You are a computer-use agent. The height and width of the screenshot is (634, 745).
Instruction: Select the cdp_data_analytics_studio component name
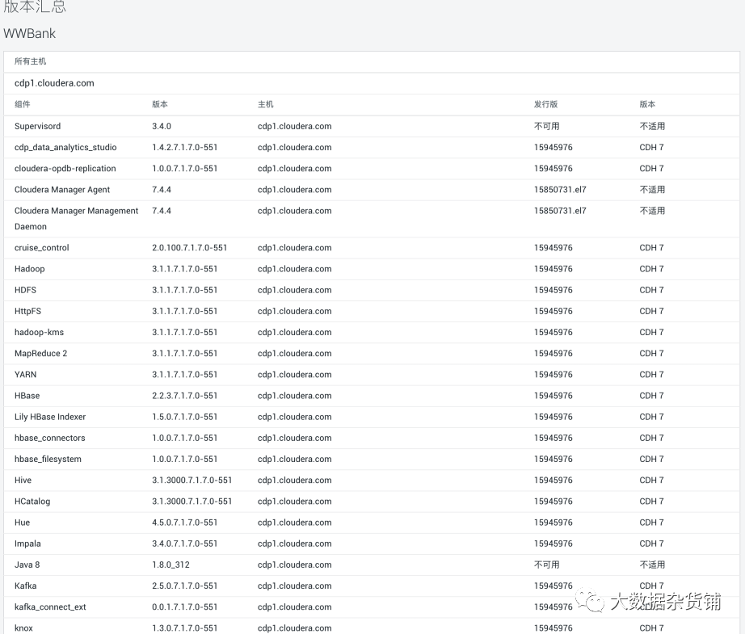[65, 147]
